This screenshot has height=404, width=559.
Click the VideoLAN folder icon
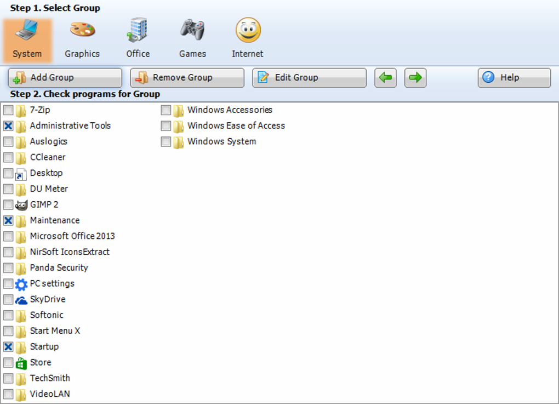[21, 394]
